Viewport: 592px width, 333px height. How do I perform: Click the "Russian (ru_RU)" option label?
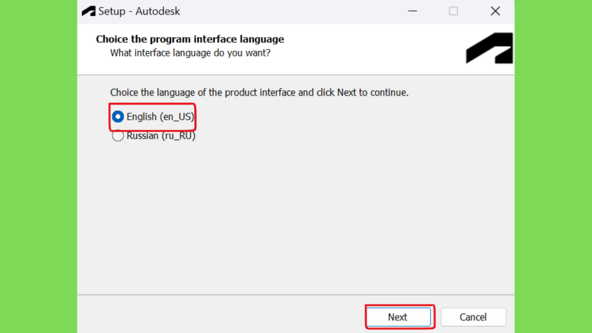pyautogui.click(x=161, y=135)
